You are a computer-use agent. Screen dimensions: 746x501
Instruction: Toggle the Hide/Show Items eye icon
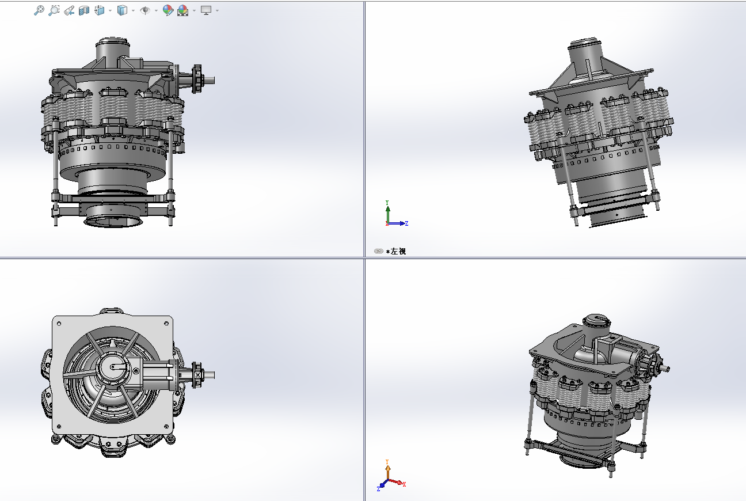pyautogui.click(x=145, y=10)
